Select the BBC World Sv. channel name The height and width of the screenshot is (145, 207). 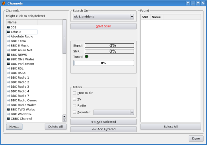[21, 114]
